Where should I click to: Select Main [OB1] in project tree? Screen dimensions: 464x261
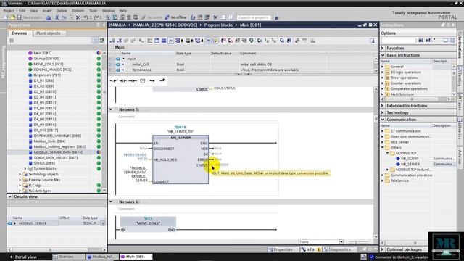coord(42,53)
